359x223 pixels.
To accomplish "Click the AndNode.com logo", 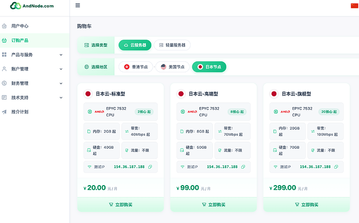I will (32, 6).
